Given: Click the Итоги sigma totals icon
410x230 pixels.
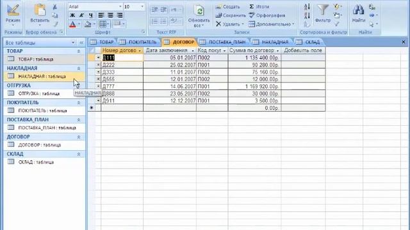Looking at the screenshot, I should click(252, 6).
